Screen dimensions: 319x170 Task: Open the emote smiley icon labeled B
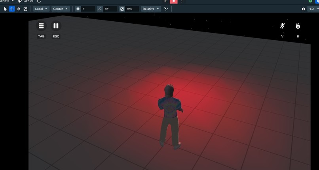(x=298, y=26)
